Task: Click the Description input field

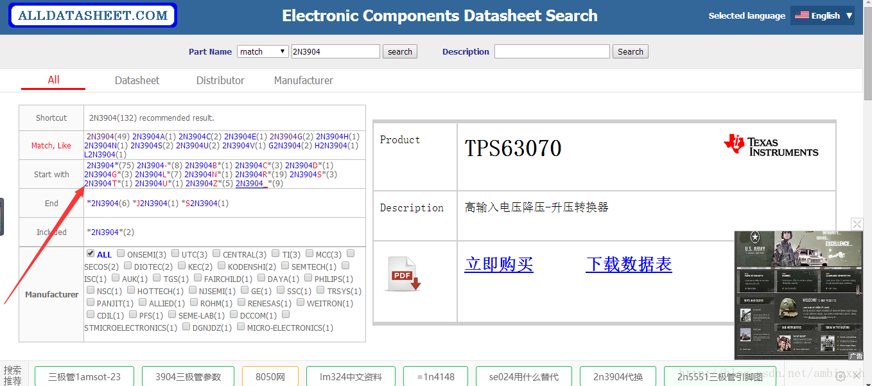Action: coord(552,51)
